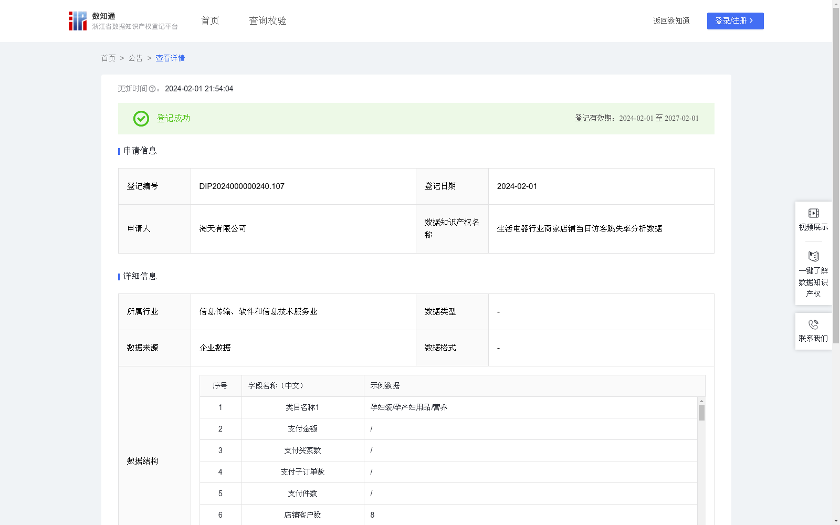Click the DIP2024000000240.107 registration number
Screen dimensions: 840x525
coord(241,186)
